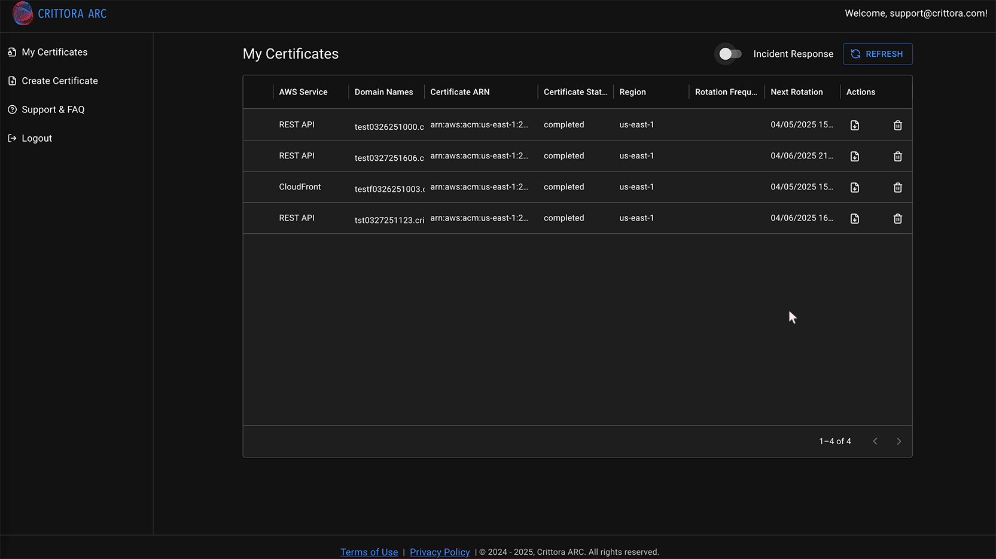Open Create Certificate page

pos(60,81)
